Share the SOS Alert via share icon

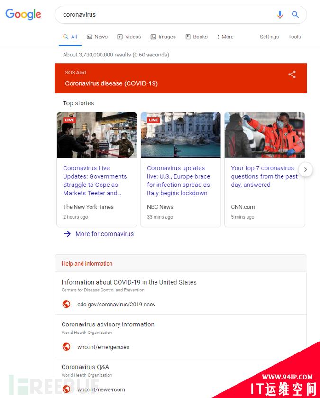tap(292, 74)
